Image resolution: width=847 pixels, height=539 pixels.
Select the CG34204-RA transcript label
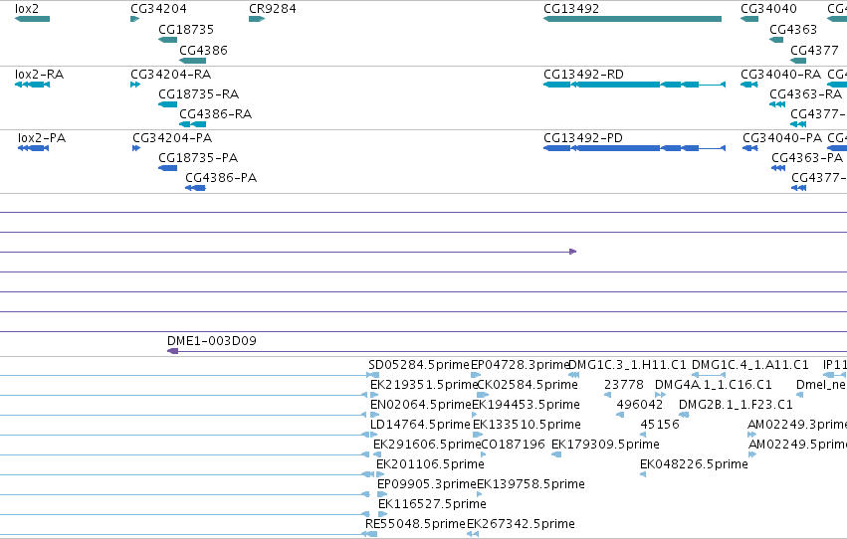171,74
